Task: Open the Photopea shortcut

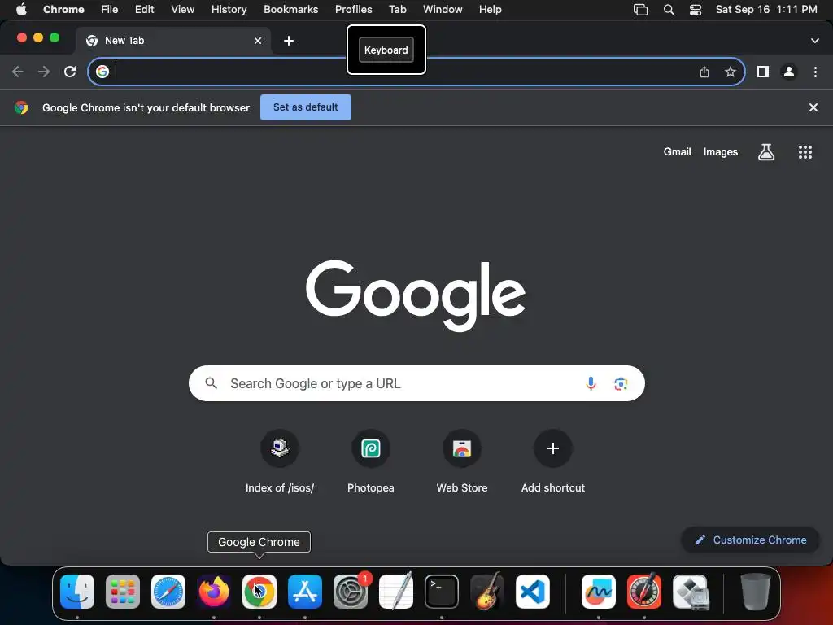Action: pyautogui.click(x=371, y=461)
